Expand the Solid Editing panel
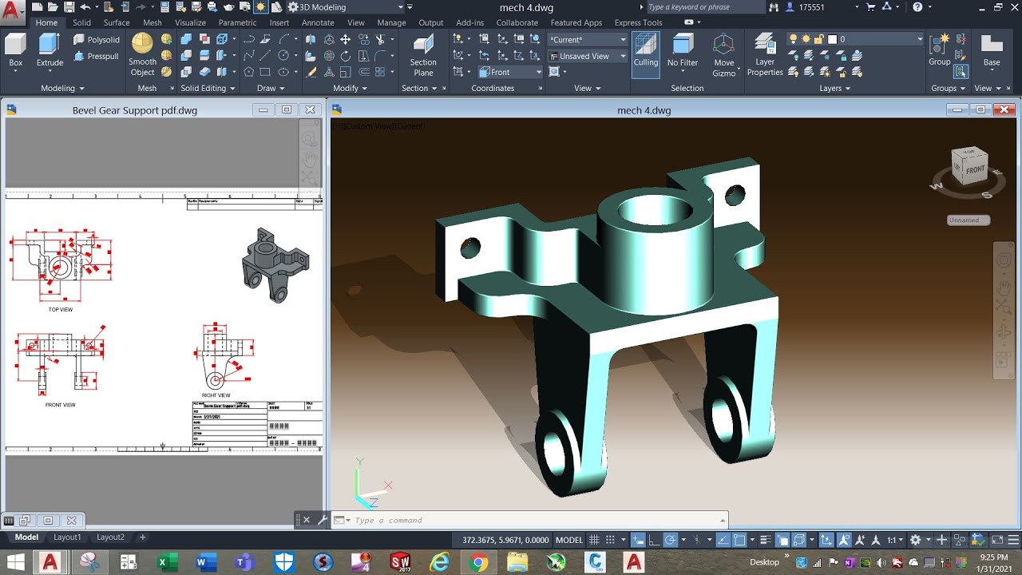The height and width of the screenshot is (575, 1022). [x=208, y=89]
